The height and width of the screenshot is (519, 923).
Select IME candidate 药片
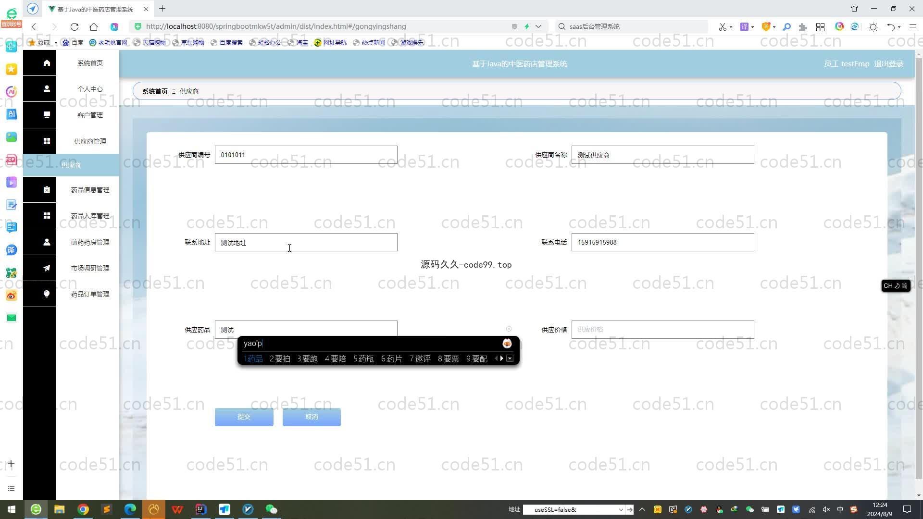coord(391,358)
